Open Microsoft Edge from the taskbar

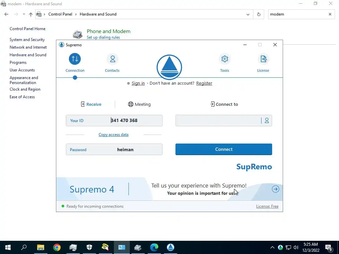click(154, 247)
